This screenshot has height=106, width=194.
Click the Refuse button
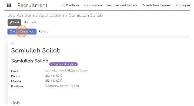tap(44, 31)
